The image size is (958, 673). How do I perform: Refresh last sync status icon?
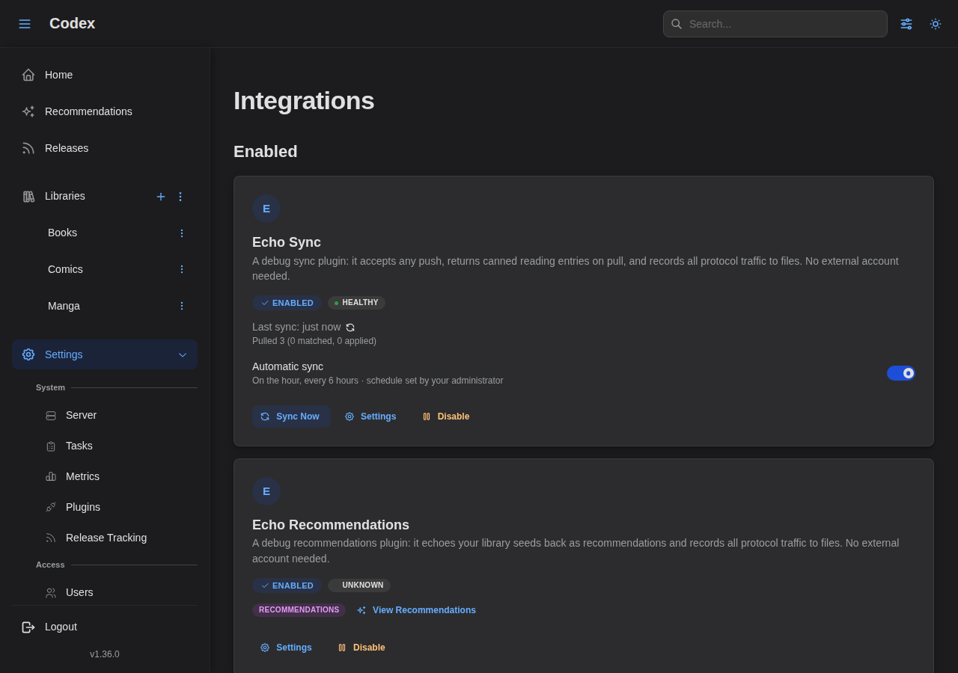(x=350, y=328)
